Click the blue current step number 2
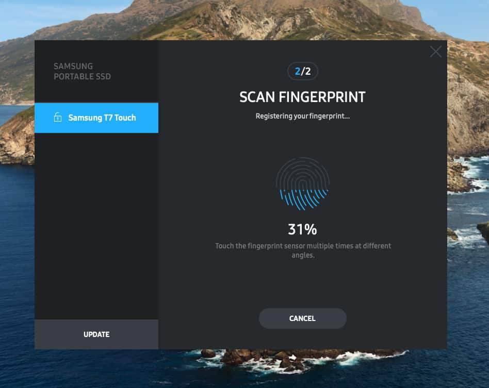Image resolution: width=489 pixels, height=388 pixels. 298,72
